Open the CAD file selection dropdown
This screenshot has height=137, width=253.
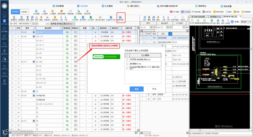63,24
